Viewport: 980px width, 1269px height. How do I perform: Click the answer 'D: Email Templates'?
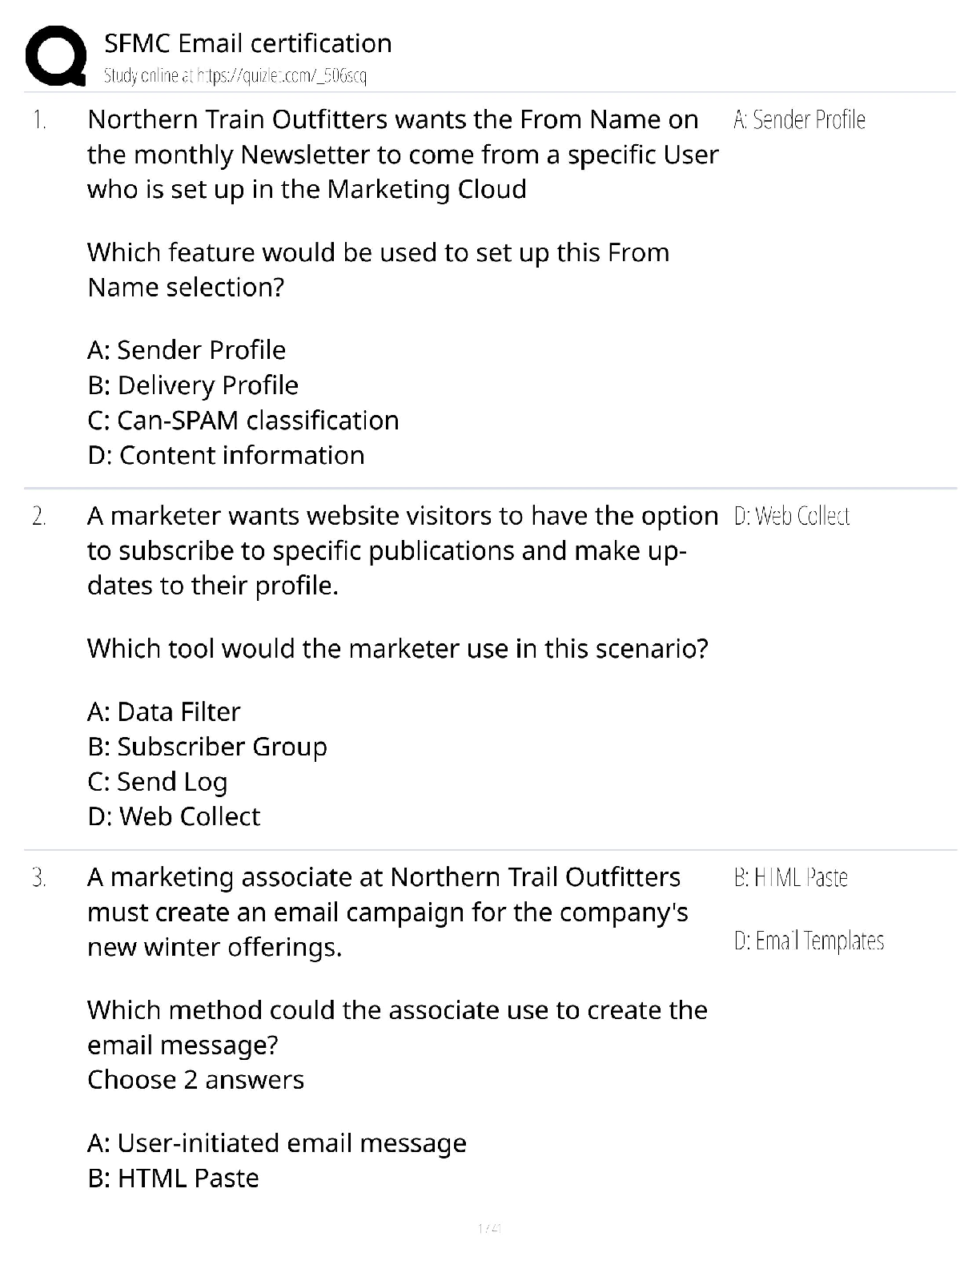click(809, 941)
